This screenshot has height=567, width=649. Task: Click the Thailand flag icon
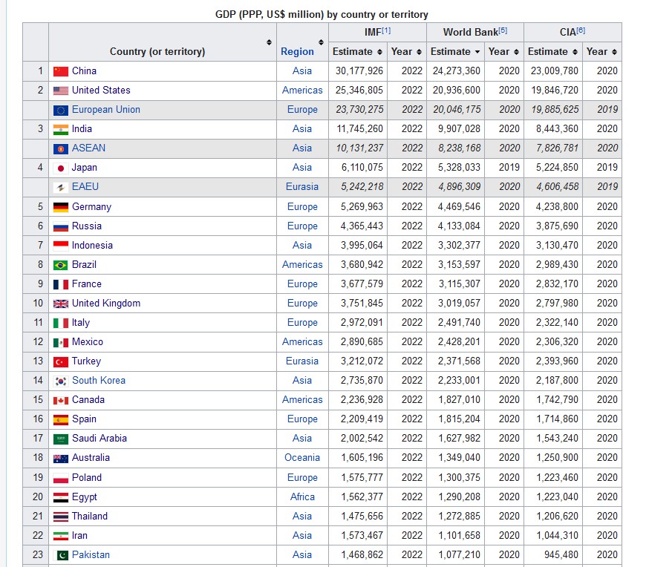60,517
